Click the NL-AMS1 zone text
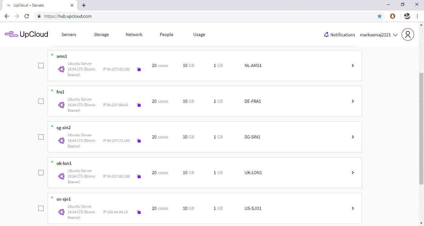The height and width of the screenshot is (226, 424). click(253, 66)
